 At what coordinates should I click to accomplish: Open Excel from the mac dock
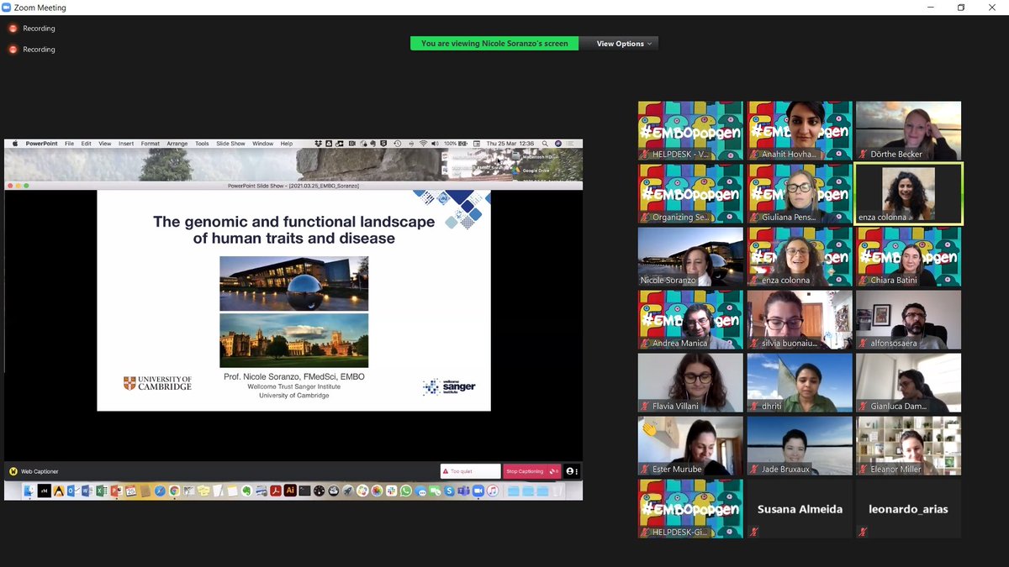click(102, 491)
